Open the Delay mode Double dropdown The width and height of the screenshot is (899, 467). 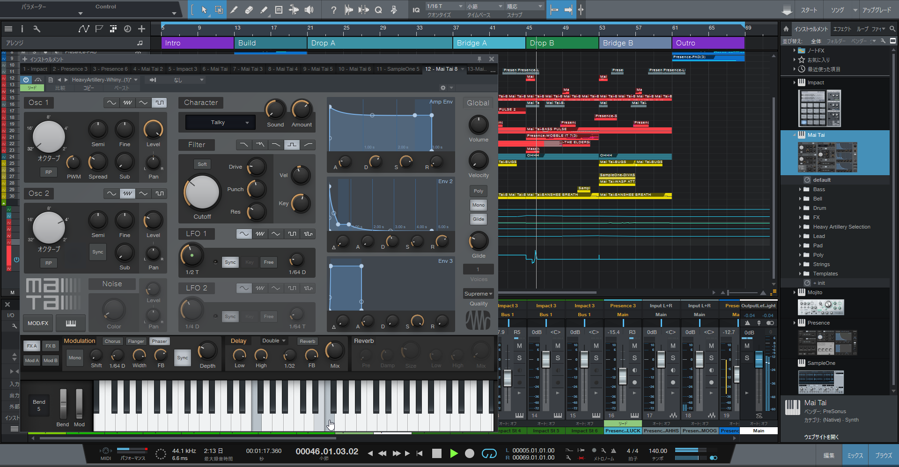[274, 341]
